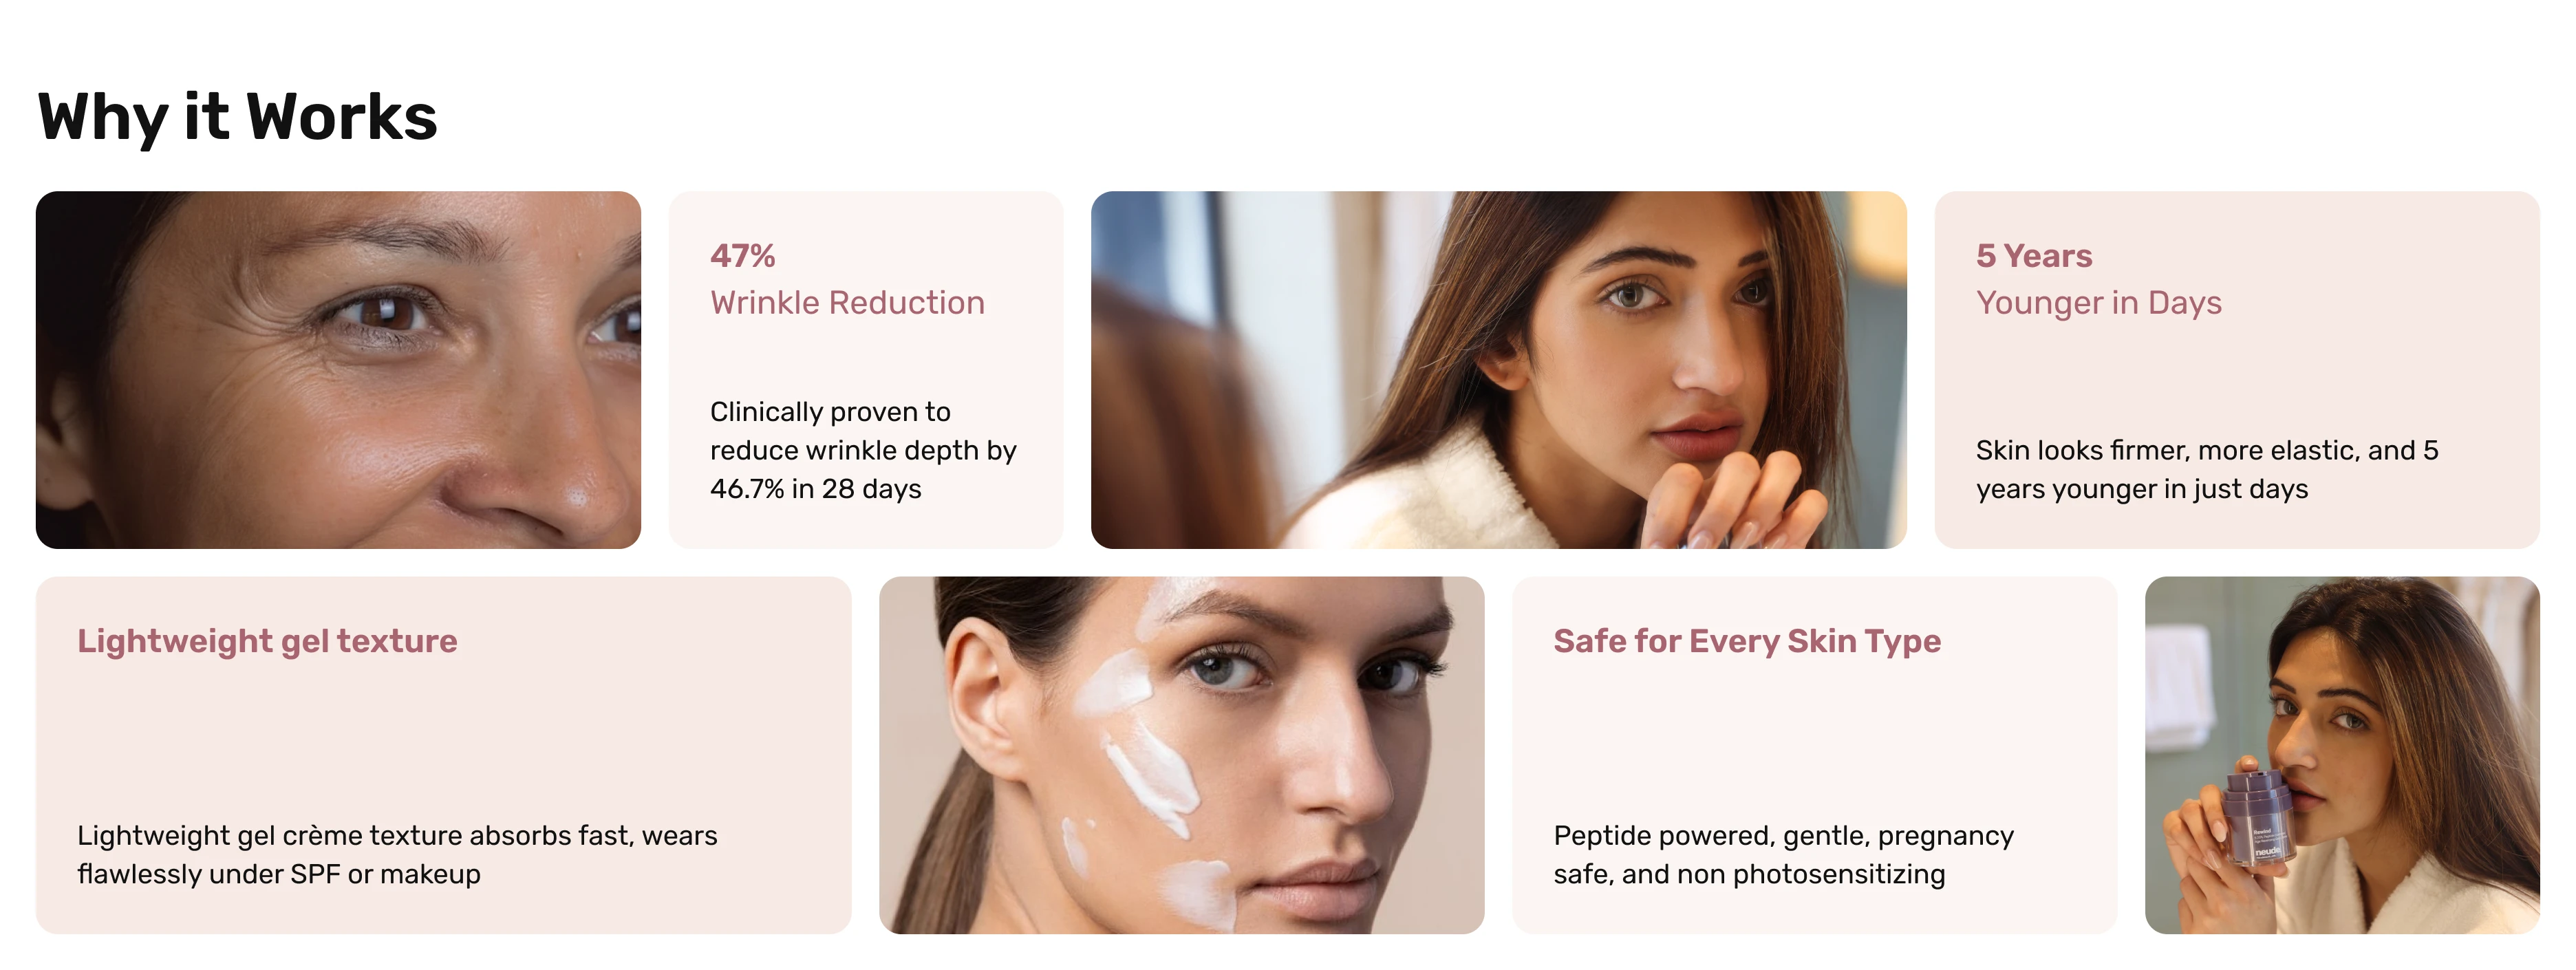Select the 'absorbs fast, wears flawlessly' description text
Image resolution: width=2576 pixels, height=970 pixels.
point(397,854)
